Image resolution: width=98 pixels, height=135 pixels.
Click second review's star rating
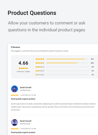click(15, 129)
